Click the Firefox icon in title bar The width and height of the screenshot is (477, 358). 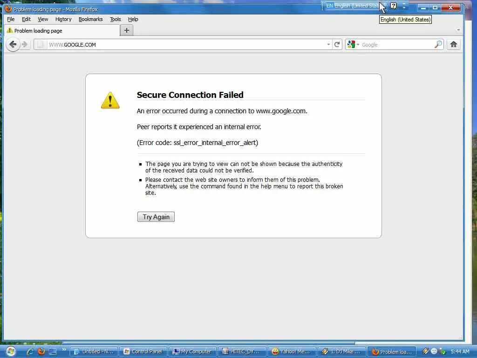click(x=8, y=8)
